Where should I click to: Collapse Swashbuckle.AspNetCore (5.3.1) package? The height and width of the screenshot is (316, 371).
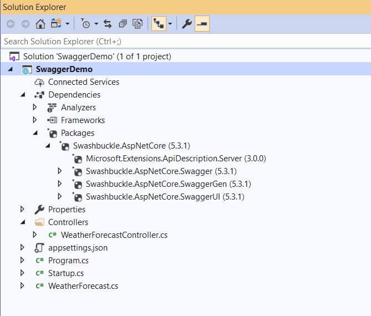[48, 146]
